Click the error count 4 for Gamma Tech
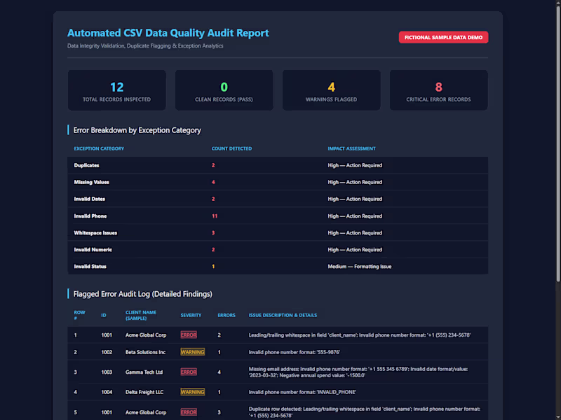 pos(219,372)
